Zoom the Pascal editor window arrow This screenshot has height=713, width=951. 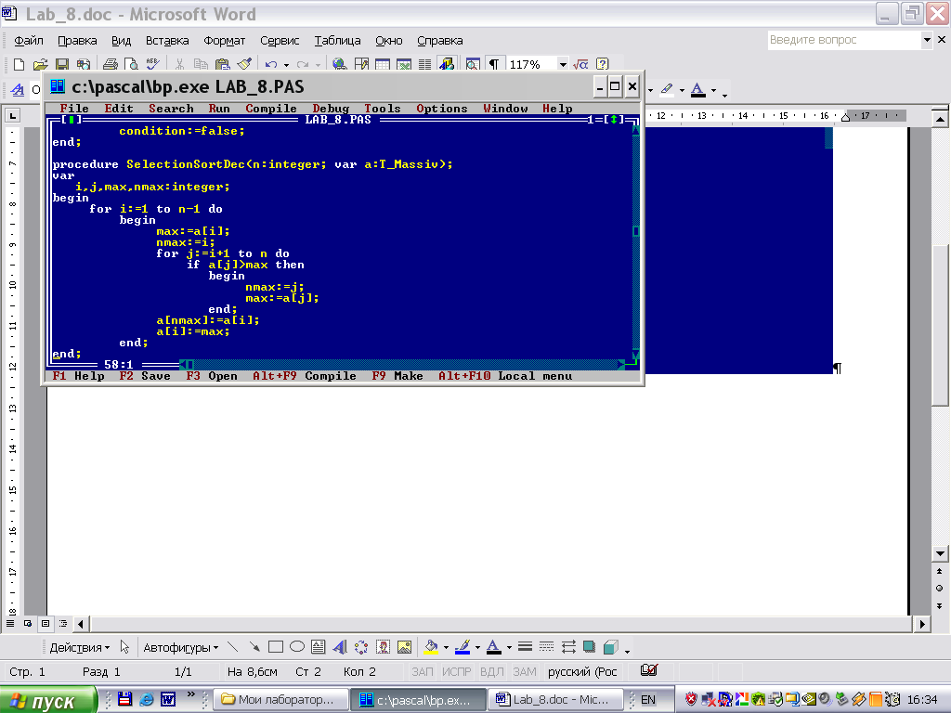point(613,120)
